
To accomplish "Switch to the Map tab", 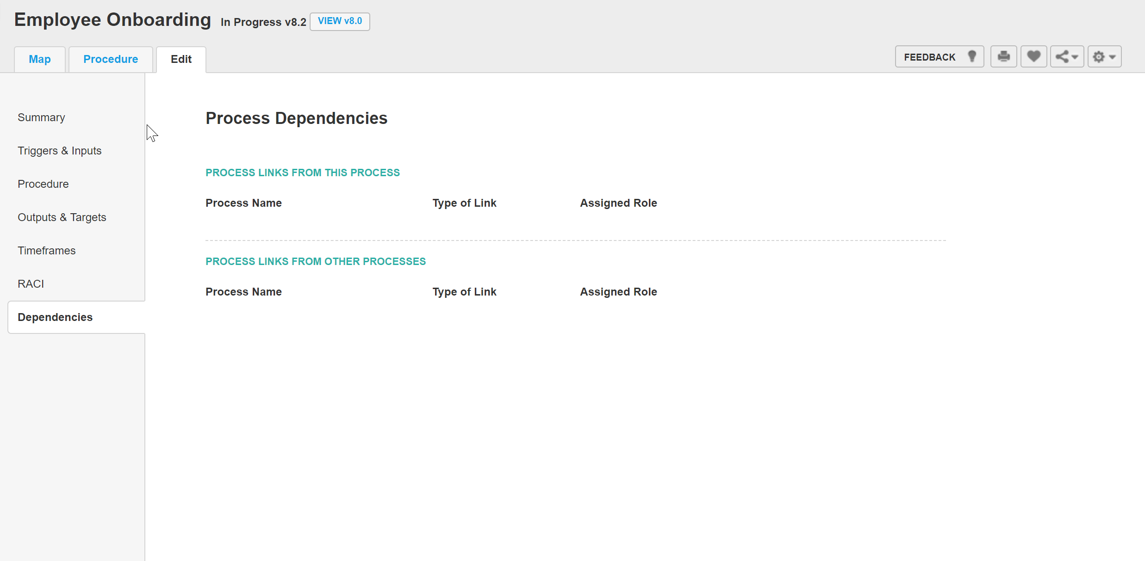I will pyautogui.click(x=40, y=59).
